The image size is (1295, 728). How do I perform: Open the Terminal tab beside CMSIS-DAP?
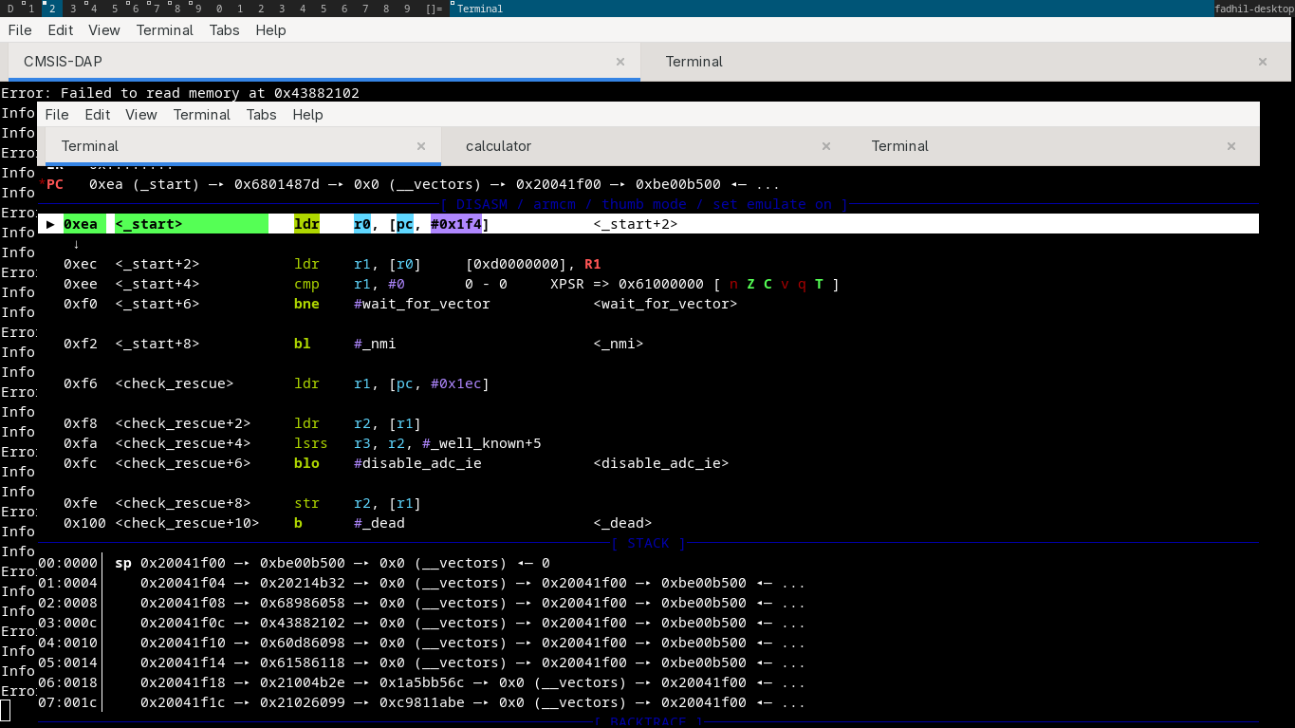coord(694,62)
